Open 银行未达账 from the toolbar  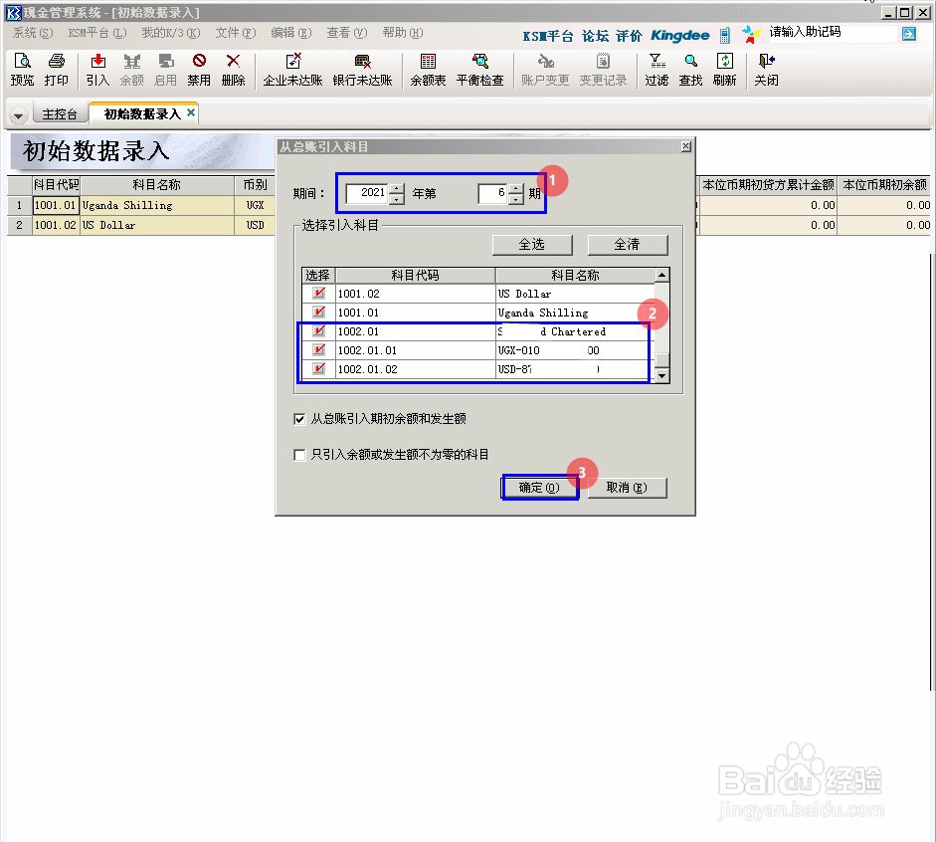[362, 70]
